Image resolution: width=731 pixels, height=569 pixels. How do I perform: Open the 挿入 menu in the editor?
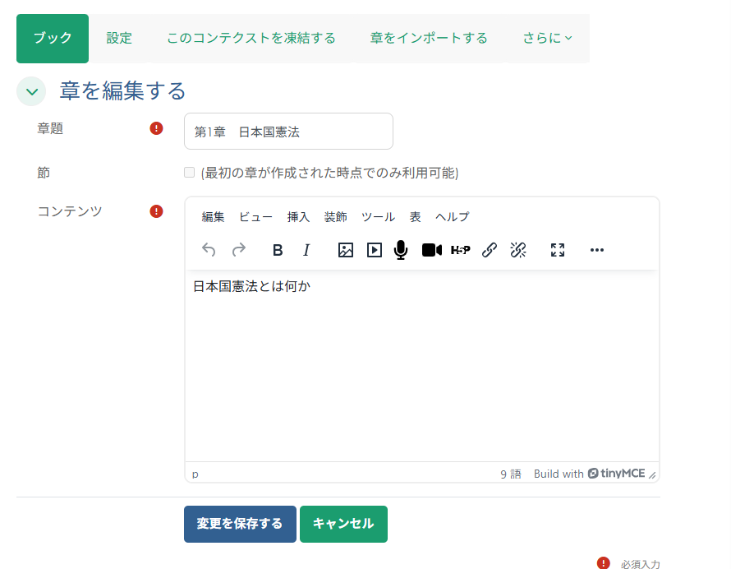coord(297,216)
